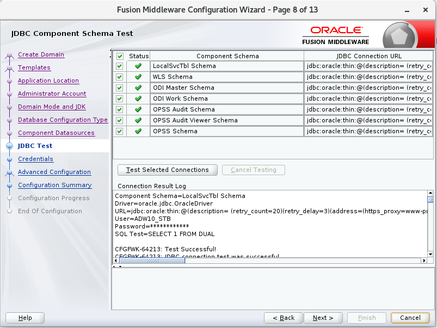
Task: Go to Create Domain step
Action: [x=41, y=54]
